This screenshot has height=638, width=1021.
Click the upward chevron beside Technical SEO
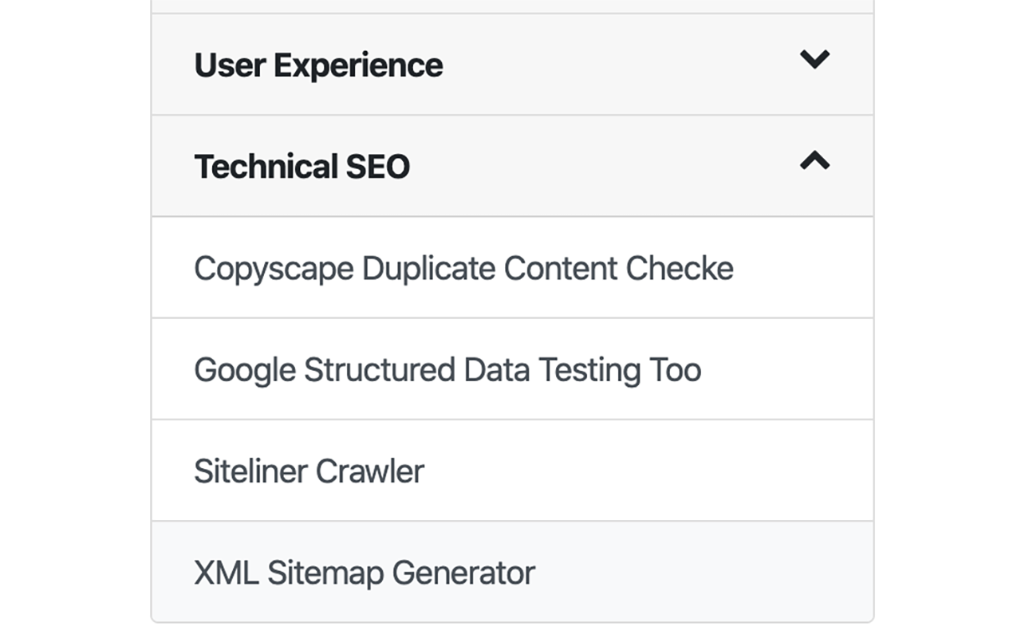click(814, 161)
